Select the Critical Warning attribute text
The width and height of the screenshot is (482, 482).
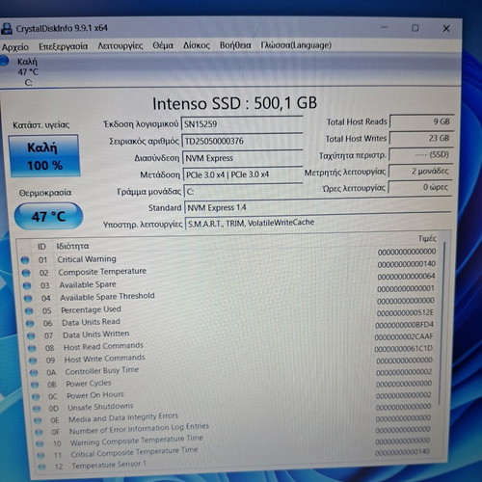point(87,259)
